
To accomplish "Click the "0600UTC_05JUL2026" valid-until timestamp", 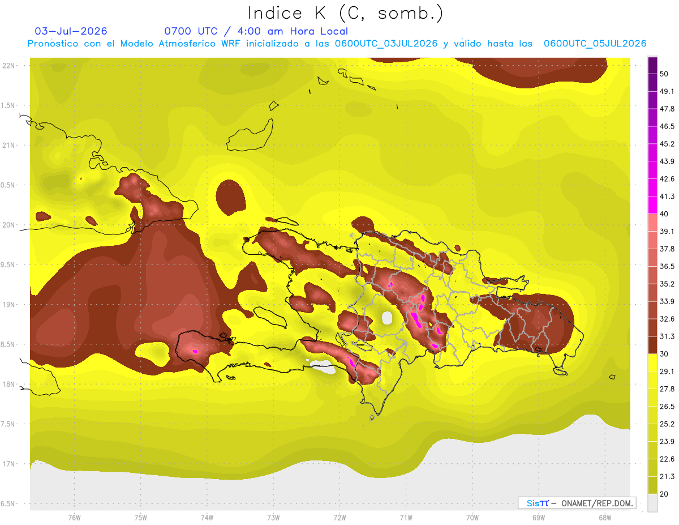I will click(x=595, y=44).
